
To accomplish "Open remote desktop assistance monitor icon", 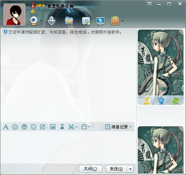I will (x=100, y=21).
